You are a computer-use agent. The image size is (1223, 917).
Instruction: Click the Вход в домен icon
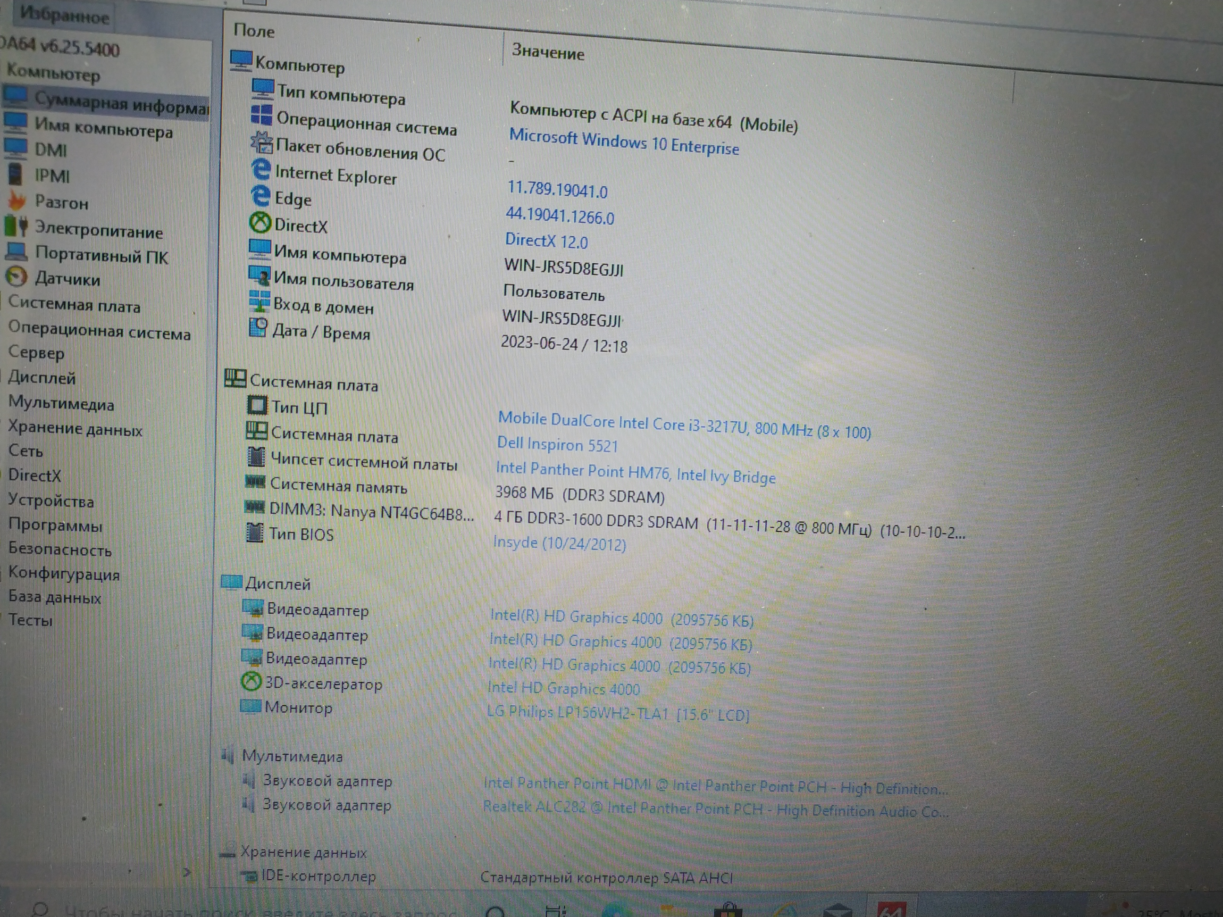(x=260, y=301)
